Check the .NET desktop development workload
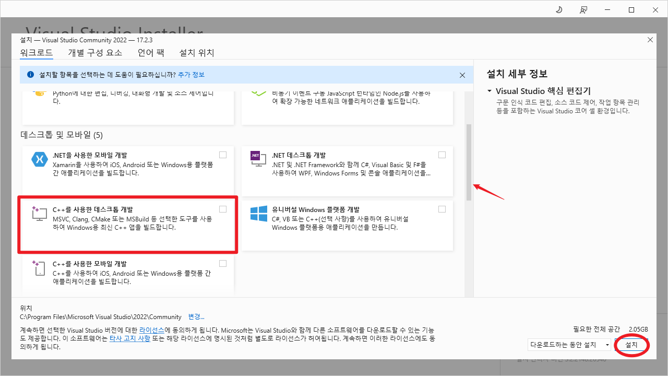 442,155
